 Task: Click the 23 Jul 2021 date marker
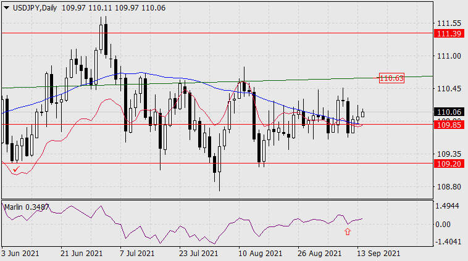[x=198, y=254]
